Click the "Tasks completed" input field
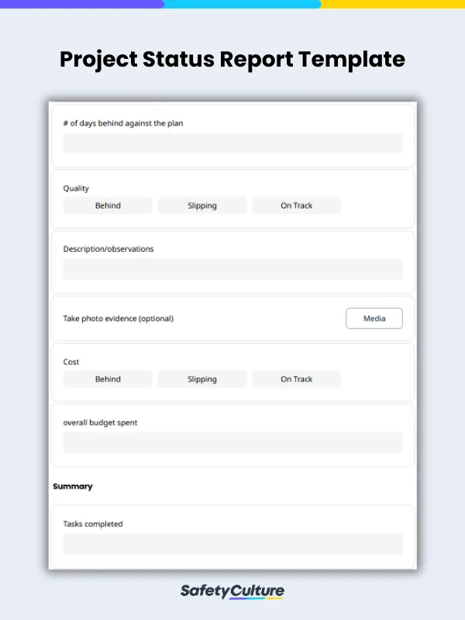 232,545
